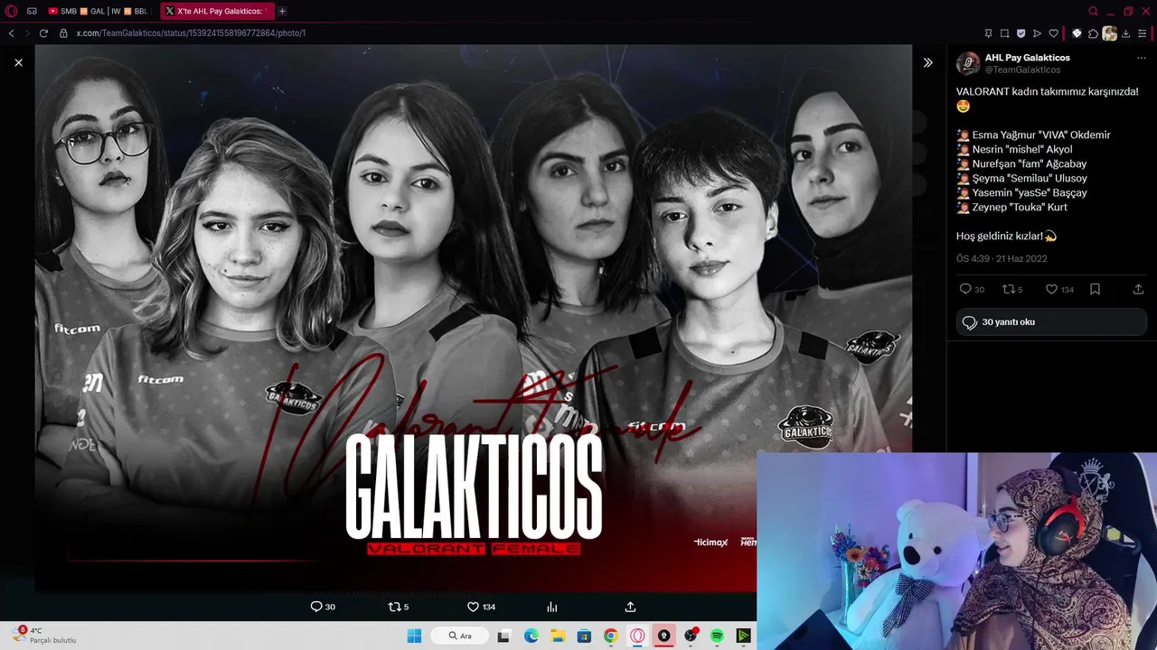View tweet analytics bar chart icon
Image resolution: width=1157 pixels, height=650 pixels.
tap(551, 607)
